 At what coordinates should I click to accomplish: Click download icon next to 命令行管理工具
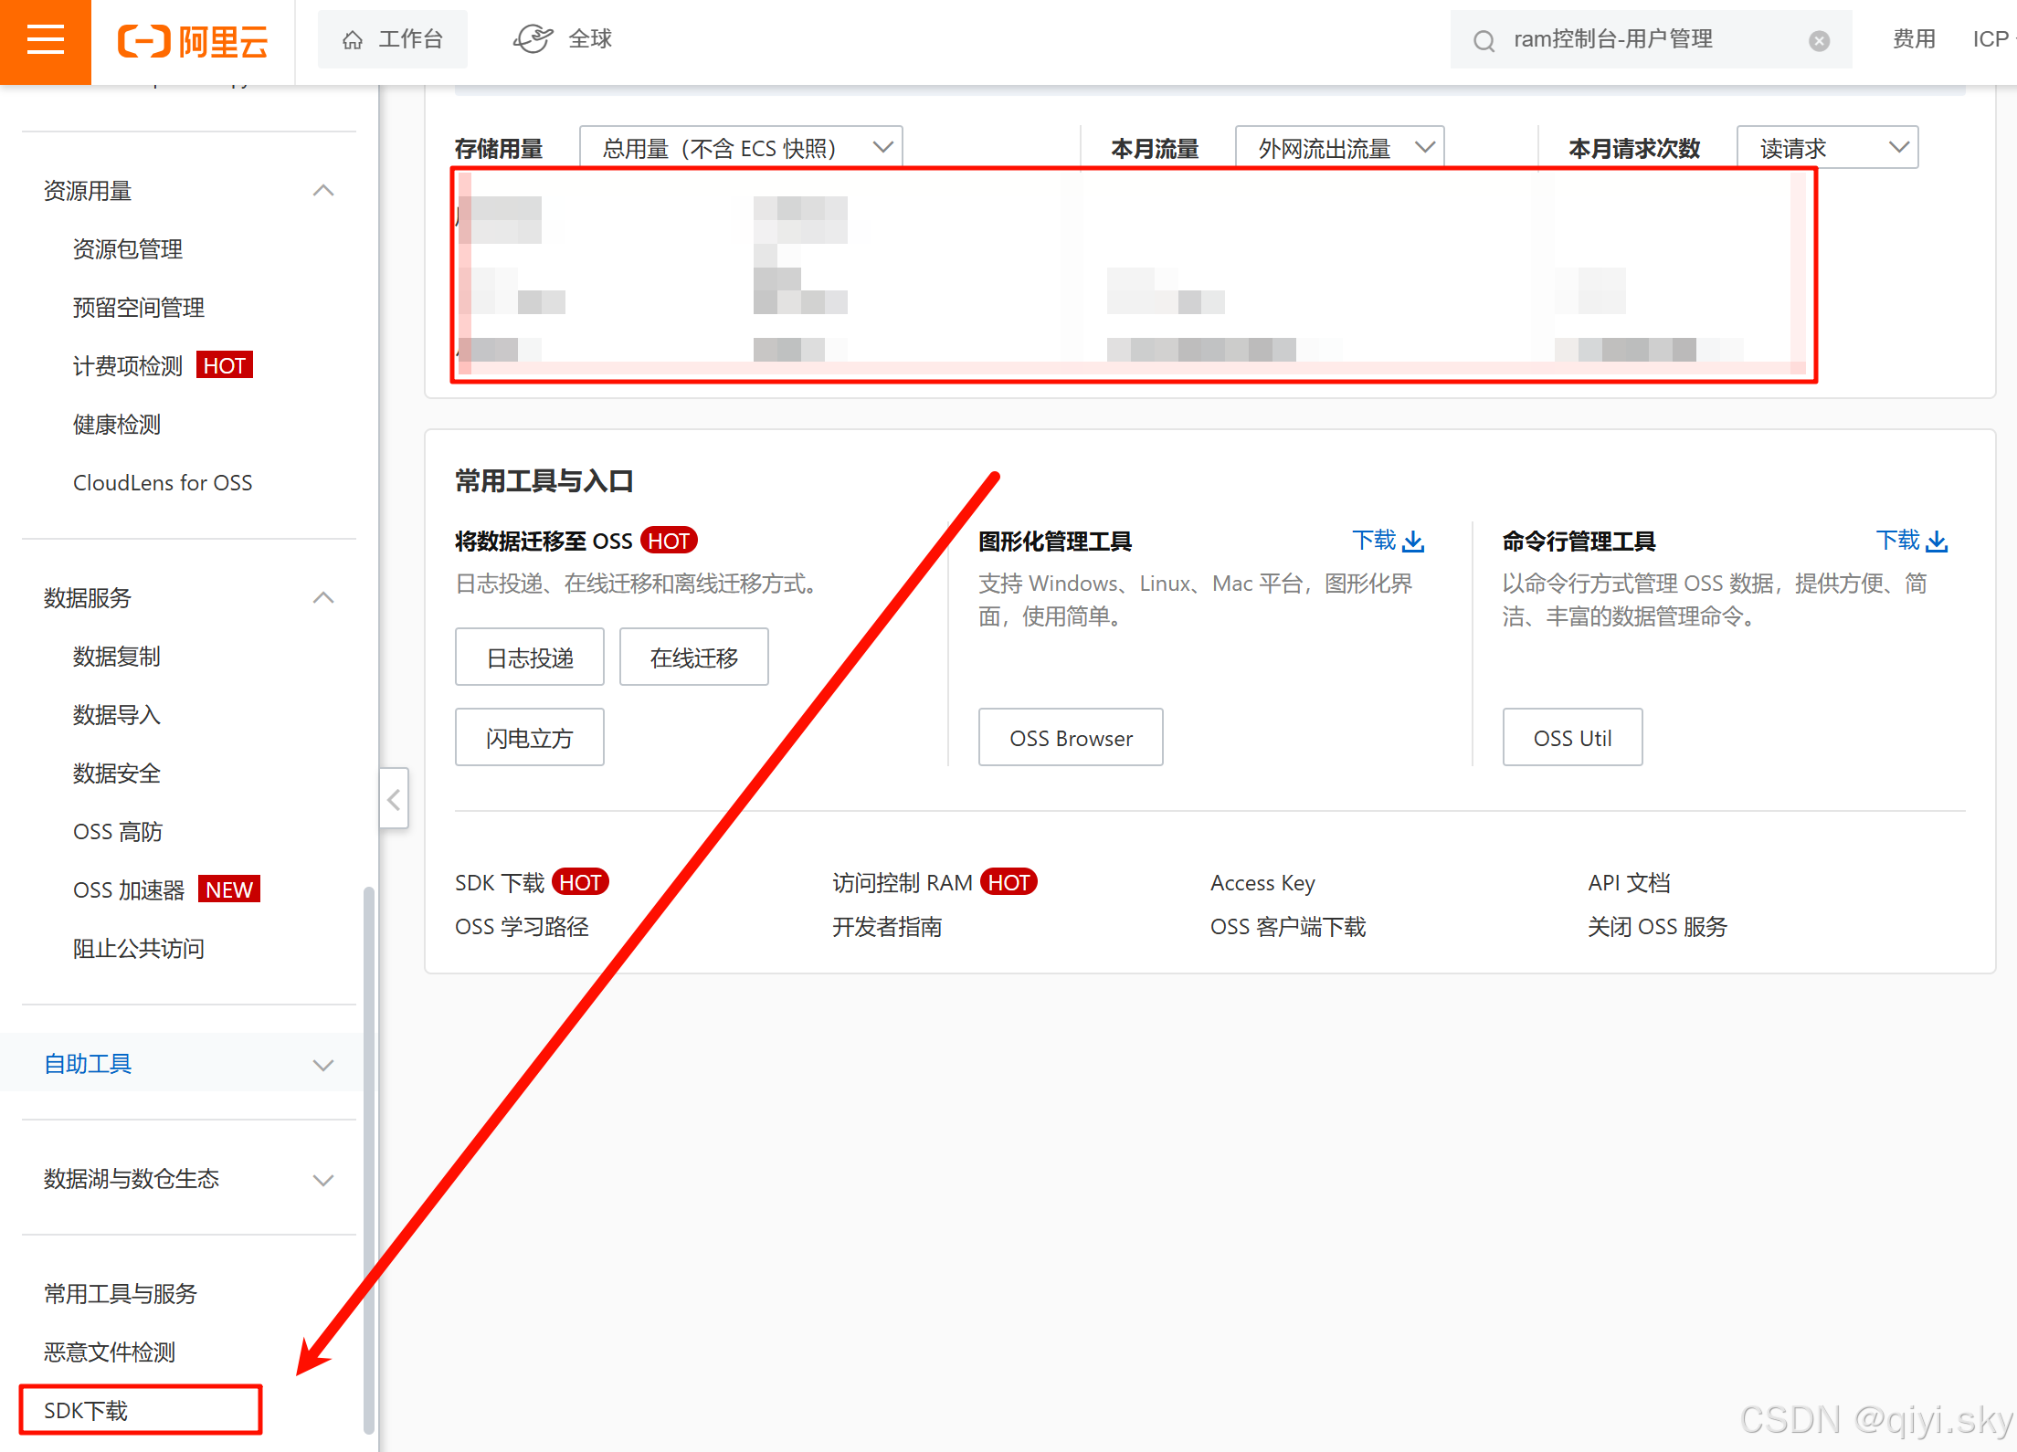coord(1938,541)
